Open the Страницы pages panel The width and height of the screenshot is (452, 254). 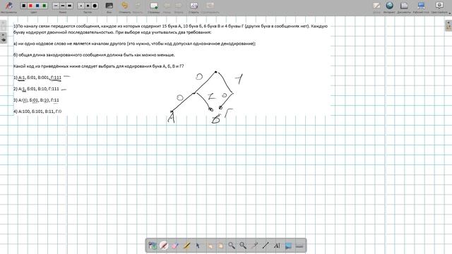[x=154, y=6]
